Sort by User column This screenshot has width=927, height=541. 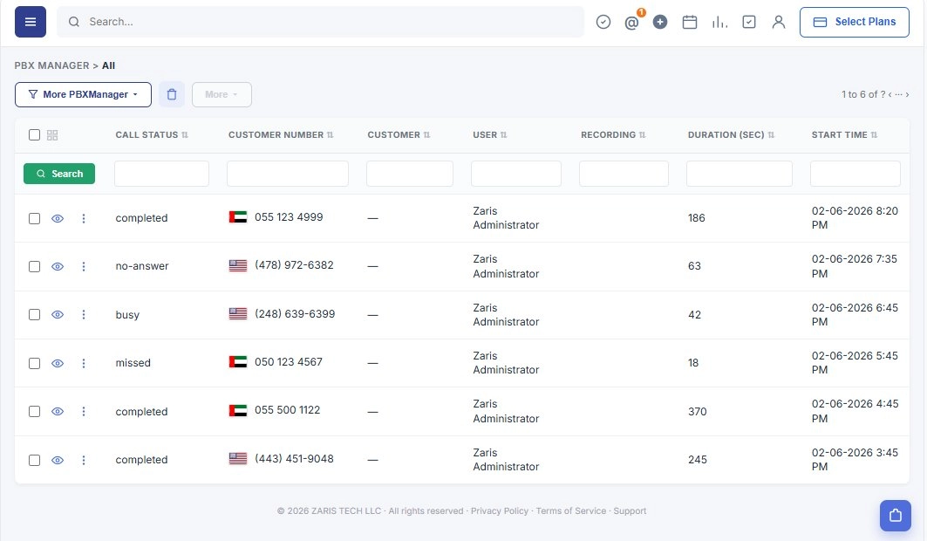(489, 134)
